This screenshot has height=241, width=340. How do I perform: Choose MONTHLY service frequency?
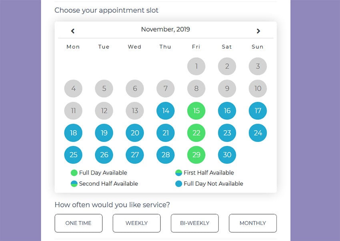(x=253, y=223)
